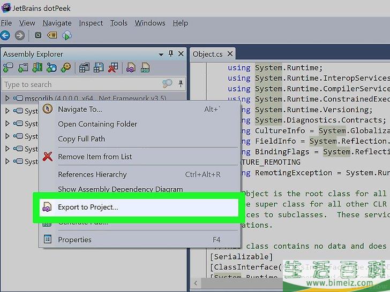
Task: Open the Help menu
Action: [x=181, y=23]
